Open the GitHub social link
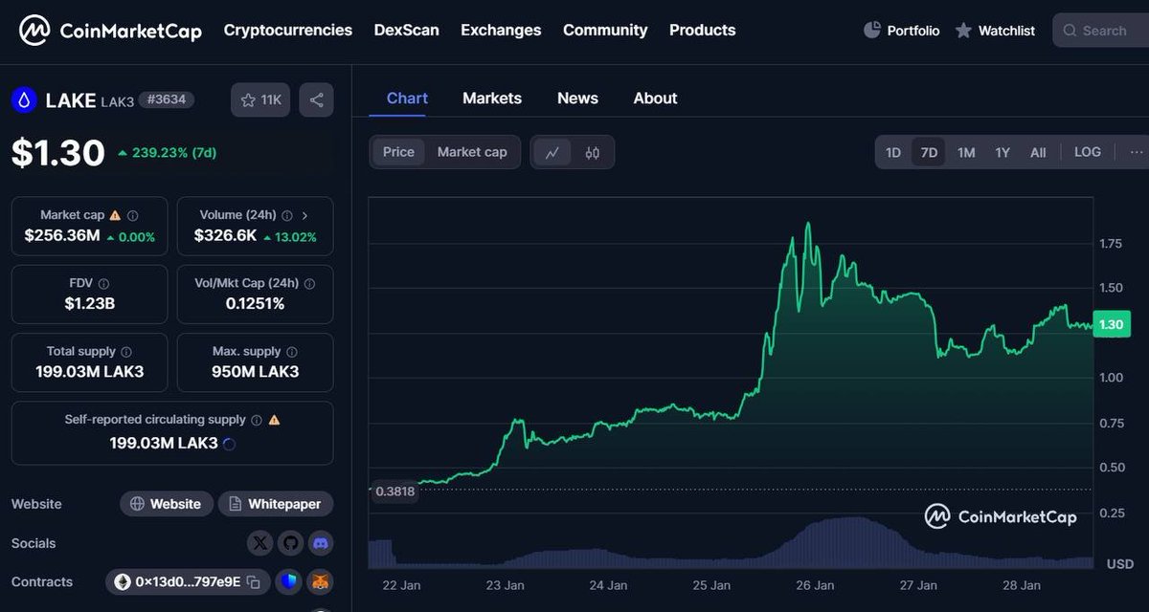This screenshot has height=612, width=1149. pos(291,543)
